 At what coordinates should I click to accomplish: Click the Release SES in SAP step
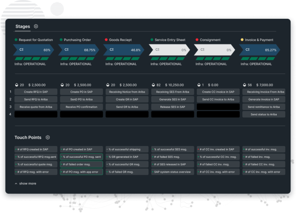(171, 106)
